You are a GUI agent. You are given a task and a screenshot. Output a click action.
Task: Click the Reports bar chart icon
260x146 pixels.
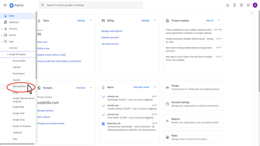[167, 121]
